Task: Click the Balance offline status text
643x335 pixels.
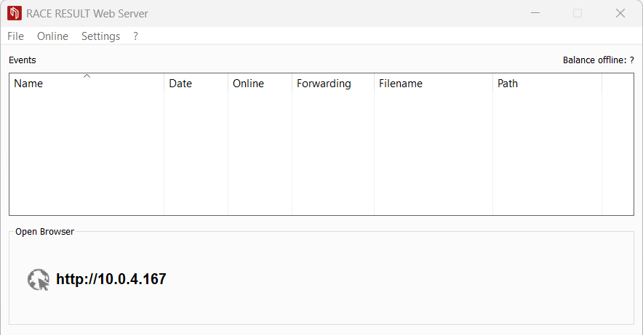Action: (598, 60)
